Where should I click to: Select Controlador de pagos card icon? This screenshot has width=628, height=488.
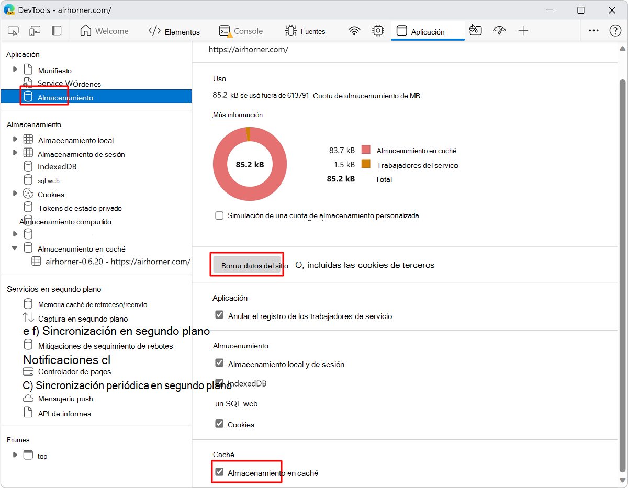point(28,371)
